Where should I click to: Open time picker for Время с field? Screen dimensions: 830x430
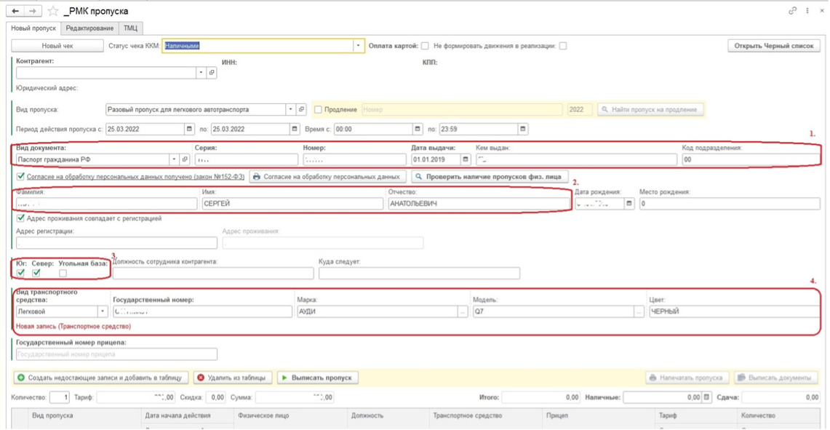418,129
